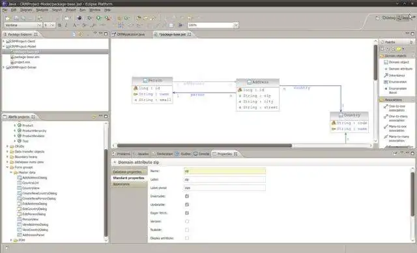Open the 100% zoom dropdown arrow

(236, 25)
